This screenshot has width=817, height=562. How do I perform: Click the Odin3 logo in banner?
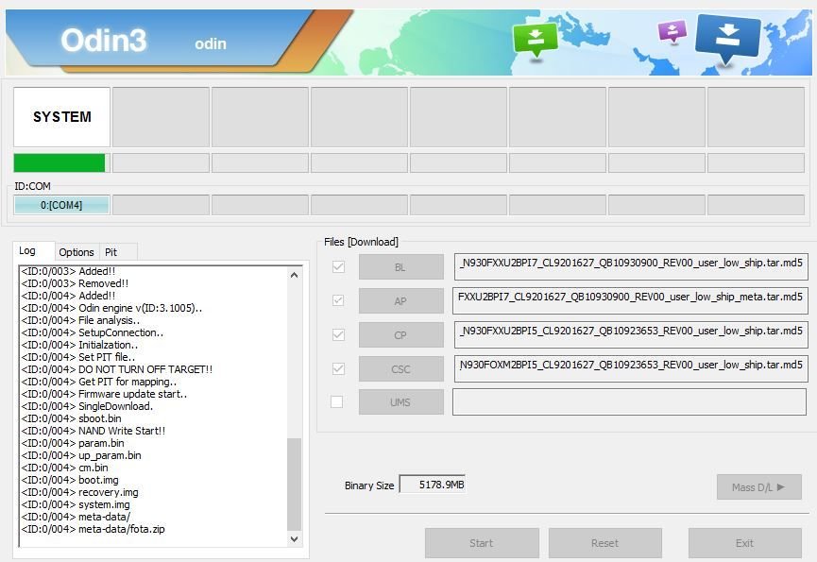coord(104,40)
